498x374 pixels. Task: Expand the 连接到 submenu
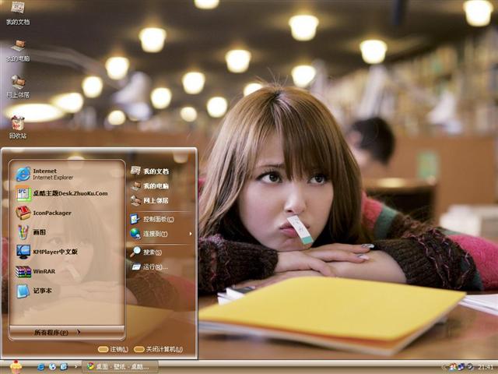[x=161, y=234]
